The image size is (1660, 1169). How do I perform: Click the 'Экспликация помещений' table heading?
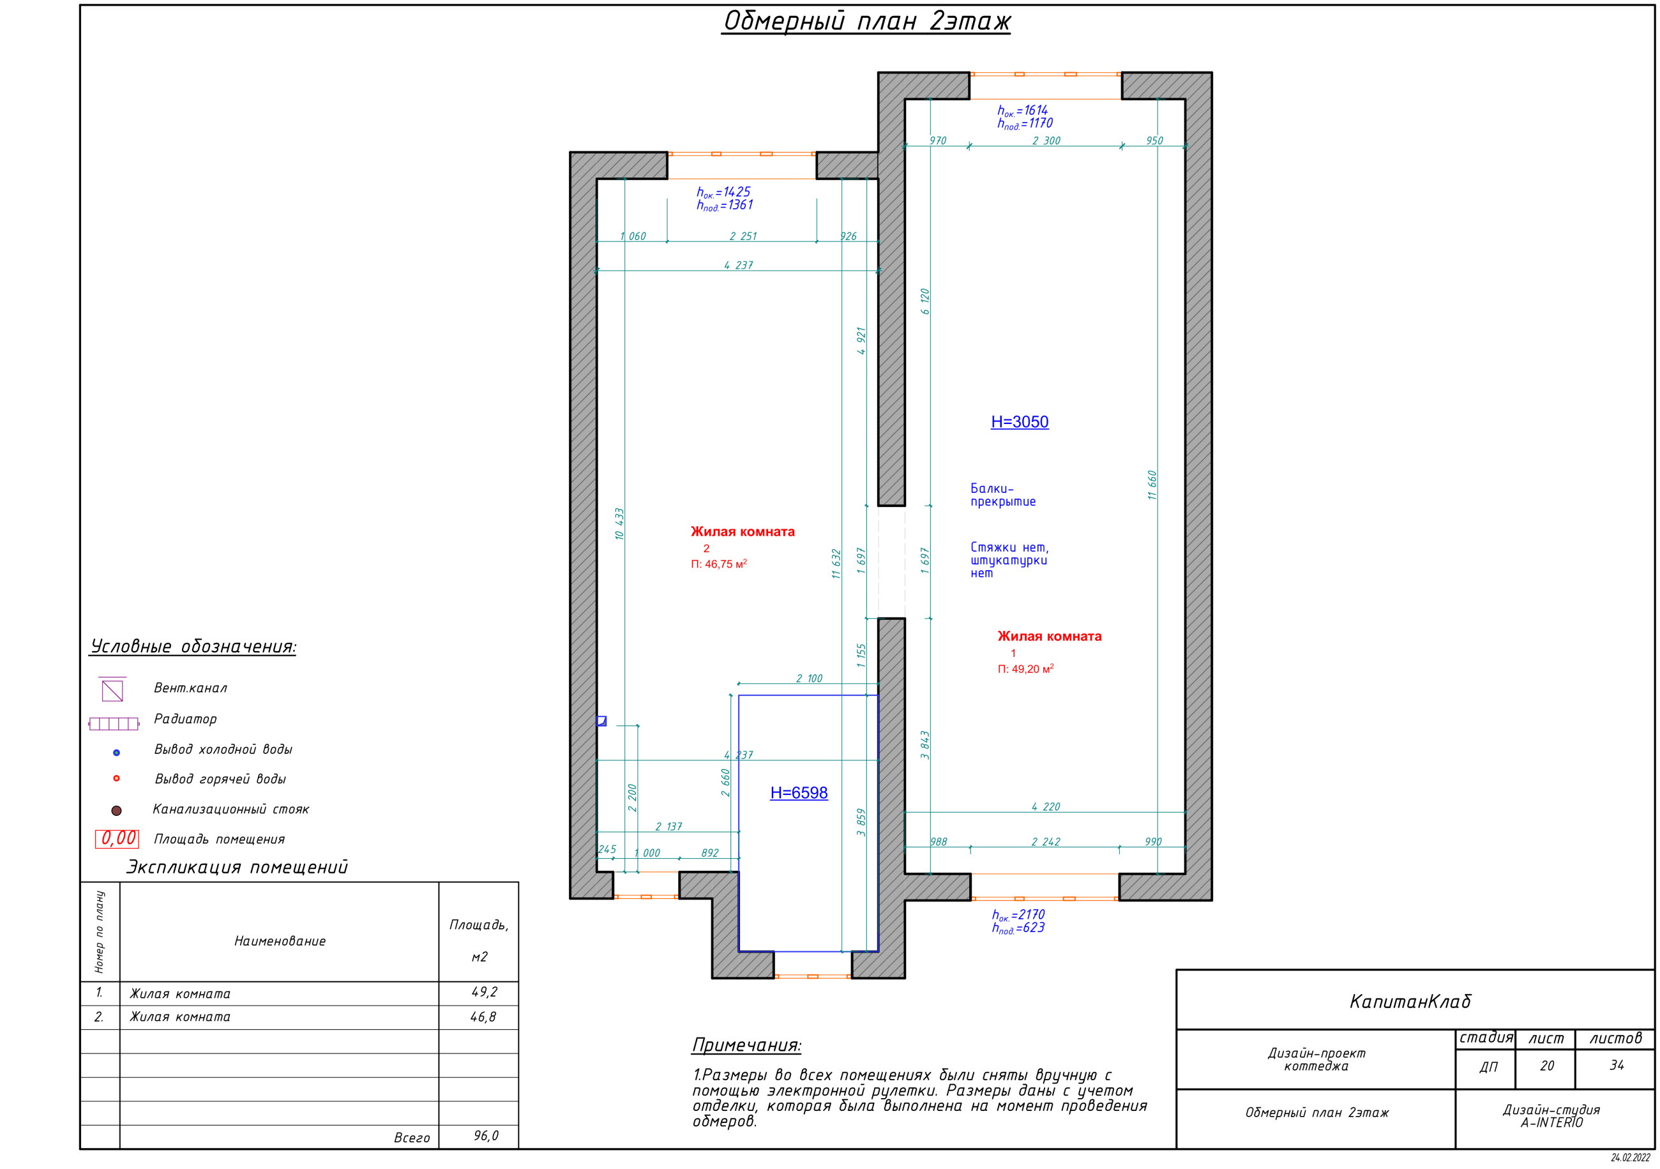pos(237,867)
